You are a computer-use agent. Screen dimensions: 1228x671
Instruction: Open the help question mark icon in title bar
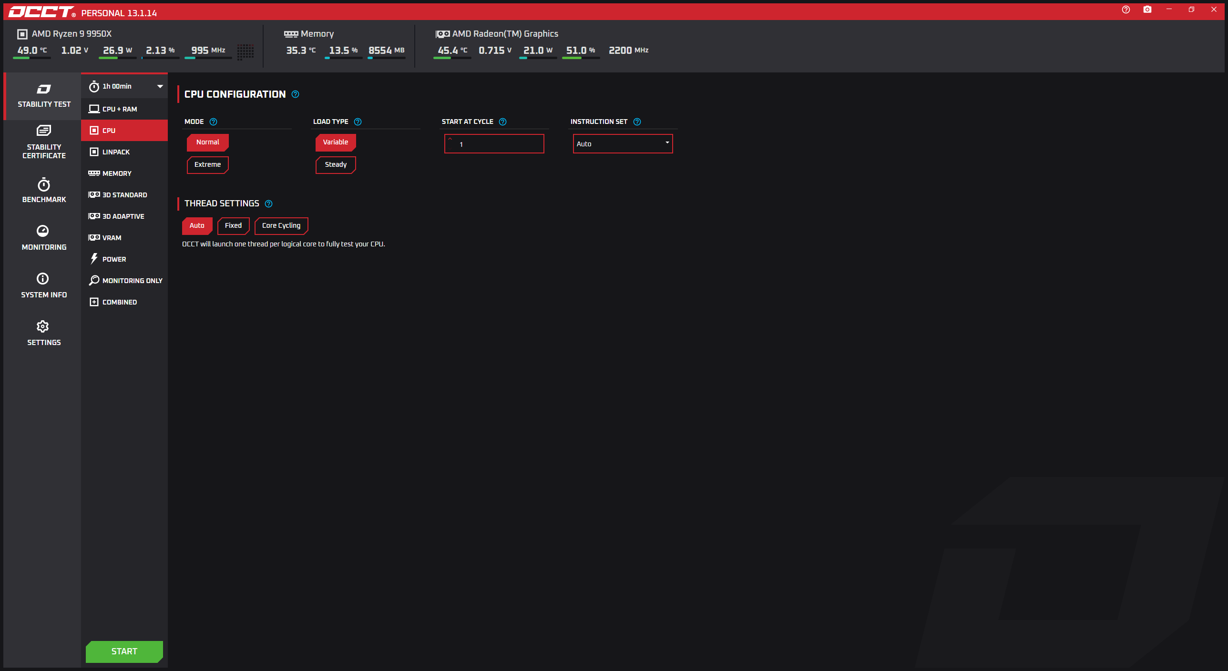[x=1126, y=10]
